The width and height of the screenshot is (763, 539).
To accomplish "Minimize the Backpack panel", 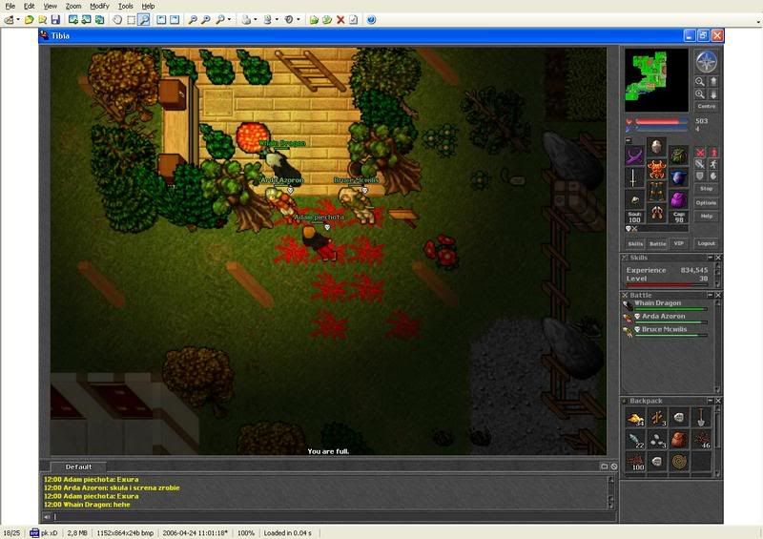I will click(x=710, y=401).
